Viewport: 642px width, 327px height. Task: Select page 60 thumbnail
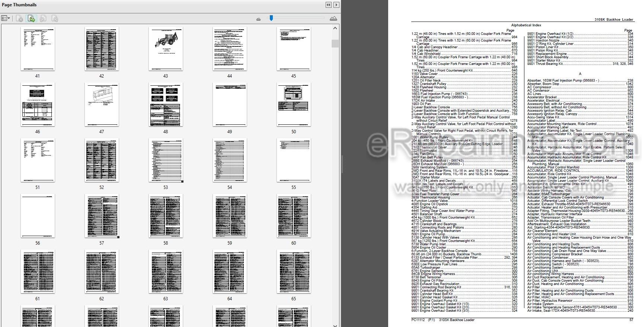tap(294, 216)
